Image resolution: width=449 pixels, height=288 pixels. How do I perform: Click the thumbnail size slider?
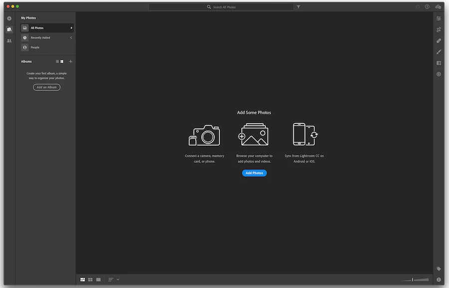click(x=415, y=280)
